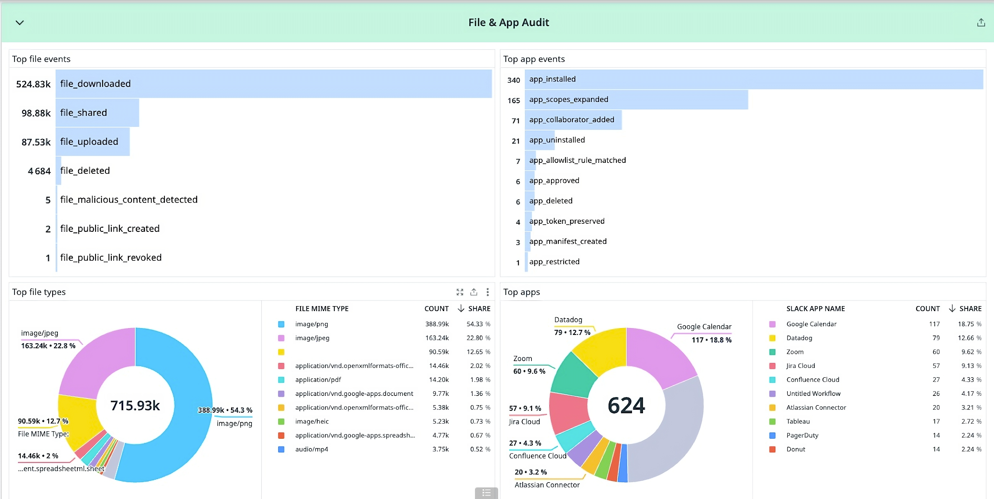Export the File & App Audit dashboard
This screenshot has height=499, width=994.
[x=981, y=22]
